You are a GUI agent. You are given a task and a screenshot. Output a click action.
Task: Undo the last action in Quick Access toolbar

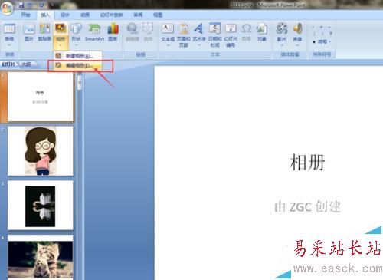pyautogui.click(x=30, y=5)
